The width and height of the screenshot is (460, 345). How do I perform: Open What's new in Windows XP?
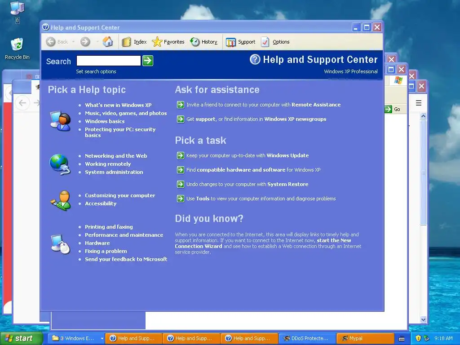pyautogui.click(x=118, y=105)
